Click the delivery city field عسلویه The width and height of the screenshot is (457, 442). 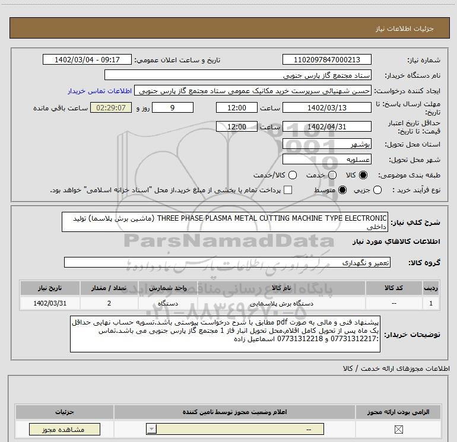click(x=326, y=159)
